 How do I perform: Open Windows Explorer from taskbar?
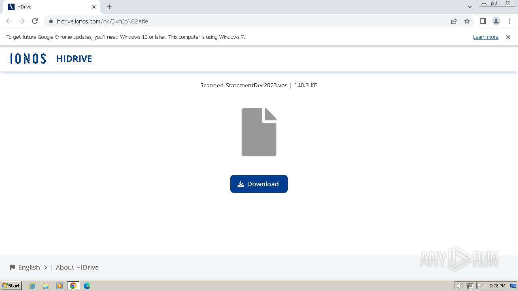coord(46,286)
